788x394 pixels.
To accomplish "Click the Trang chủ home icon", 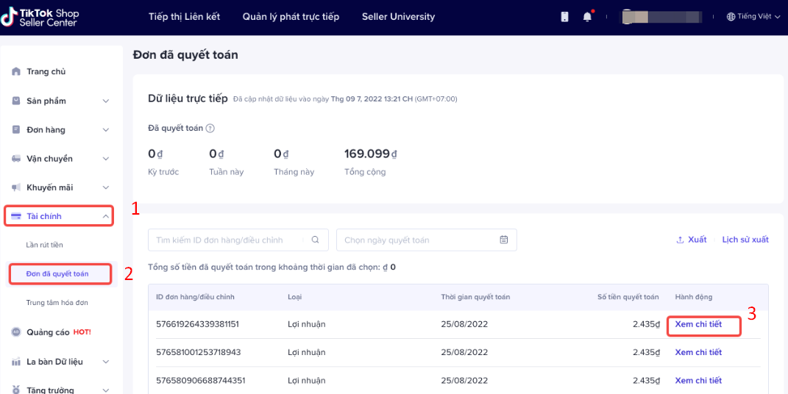I will pyautogui.click(x=16, y=71).
